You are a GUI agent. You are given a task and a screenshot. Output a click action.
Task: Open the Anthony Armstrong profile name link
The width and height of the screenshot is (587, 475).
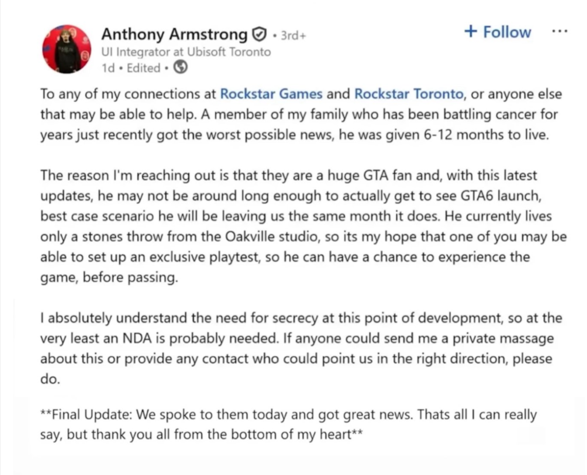[x=174, y=34]
